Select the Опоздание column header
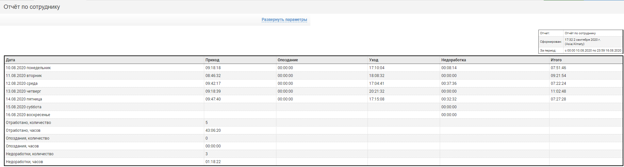The height and width of the screenshot is (167, 624). pos(287,60)
